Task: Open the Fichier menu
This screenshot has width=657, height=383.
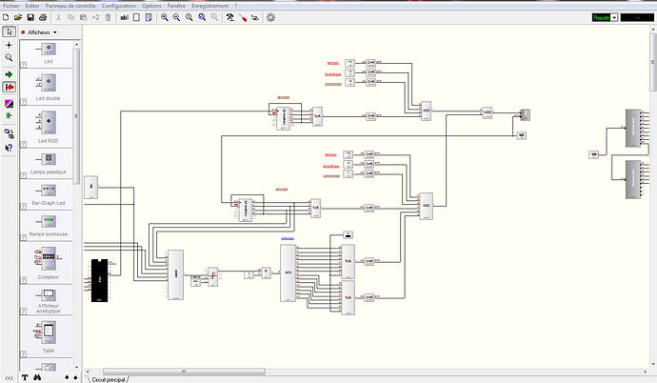Action: 11,6
